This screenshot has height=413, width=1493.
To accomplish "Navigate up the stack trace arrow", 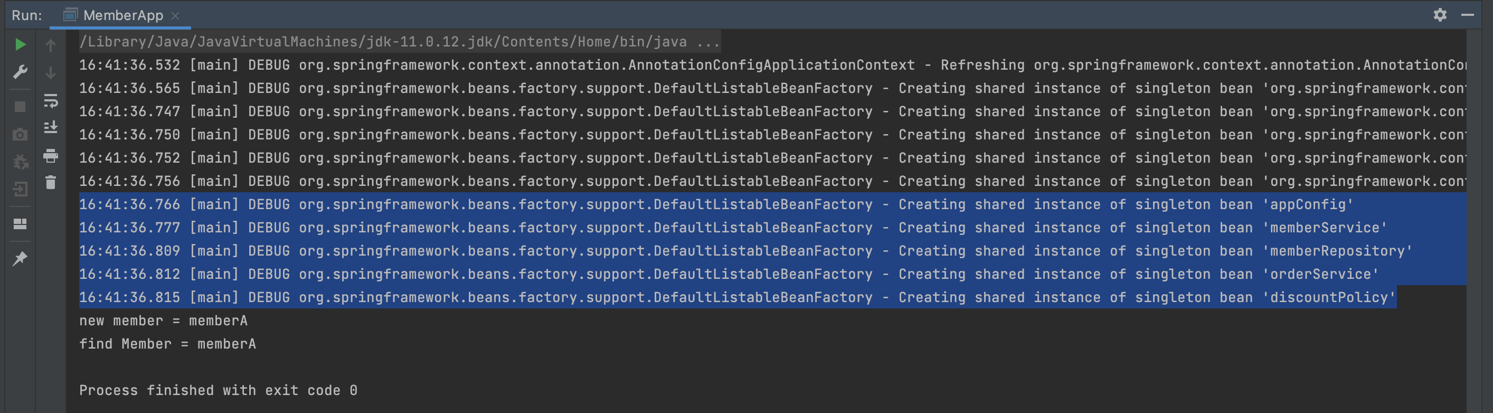I will pyautogui.click(x=51, y=45).
